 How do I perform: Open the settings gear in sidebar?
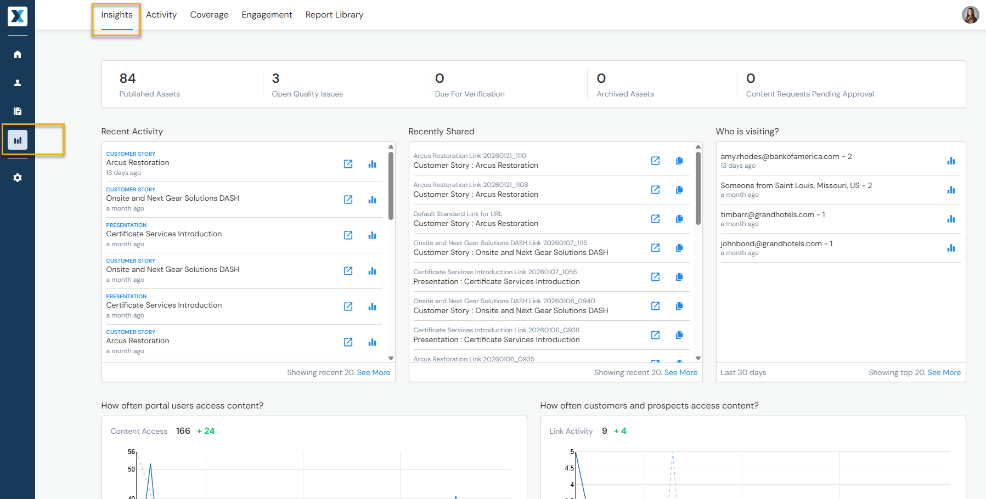pos(18,178)
